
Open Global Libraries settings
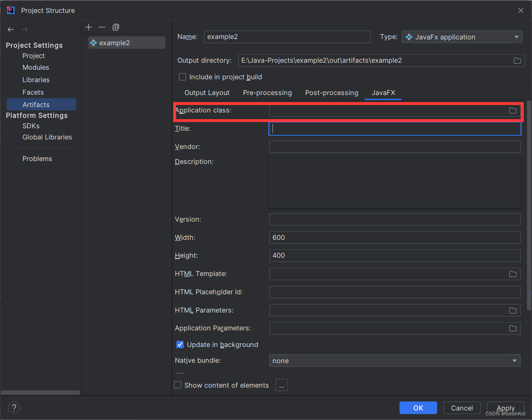point(47,137)
